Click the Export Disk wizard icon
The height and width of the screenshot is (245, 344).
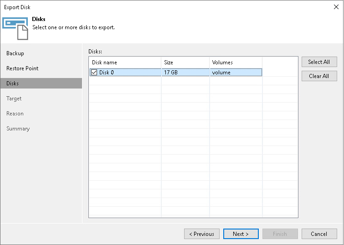click(15, 29)
